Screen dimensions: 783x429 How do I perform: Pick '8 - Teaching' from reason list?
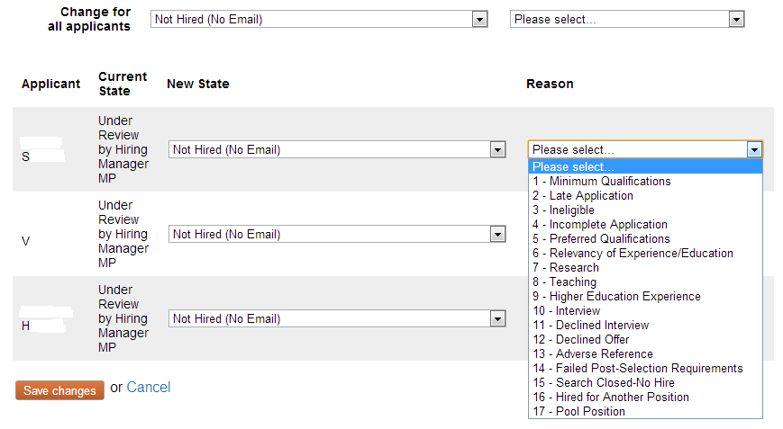click(x=564, y=282)
